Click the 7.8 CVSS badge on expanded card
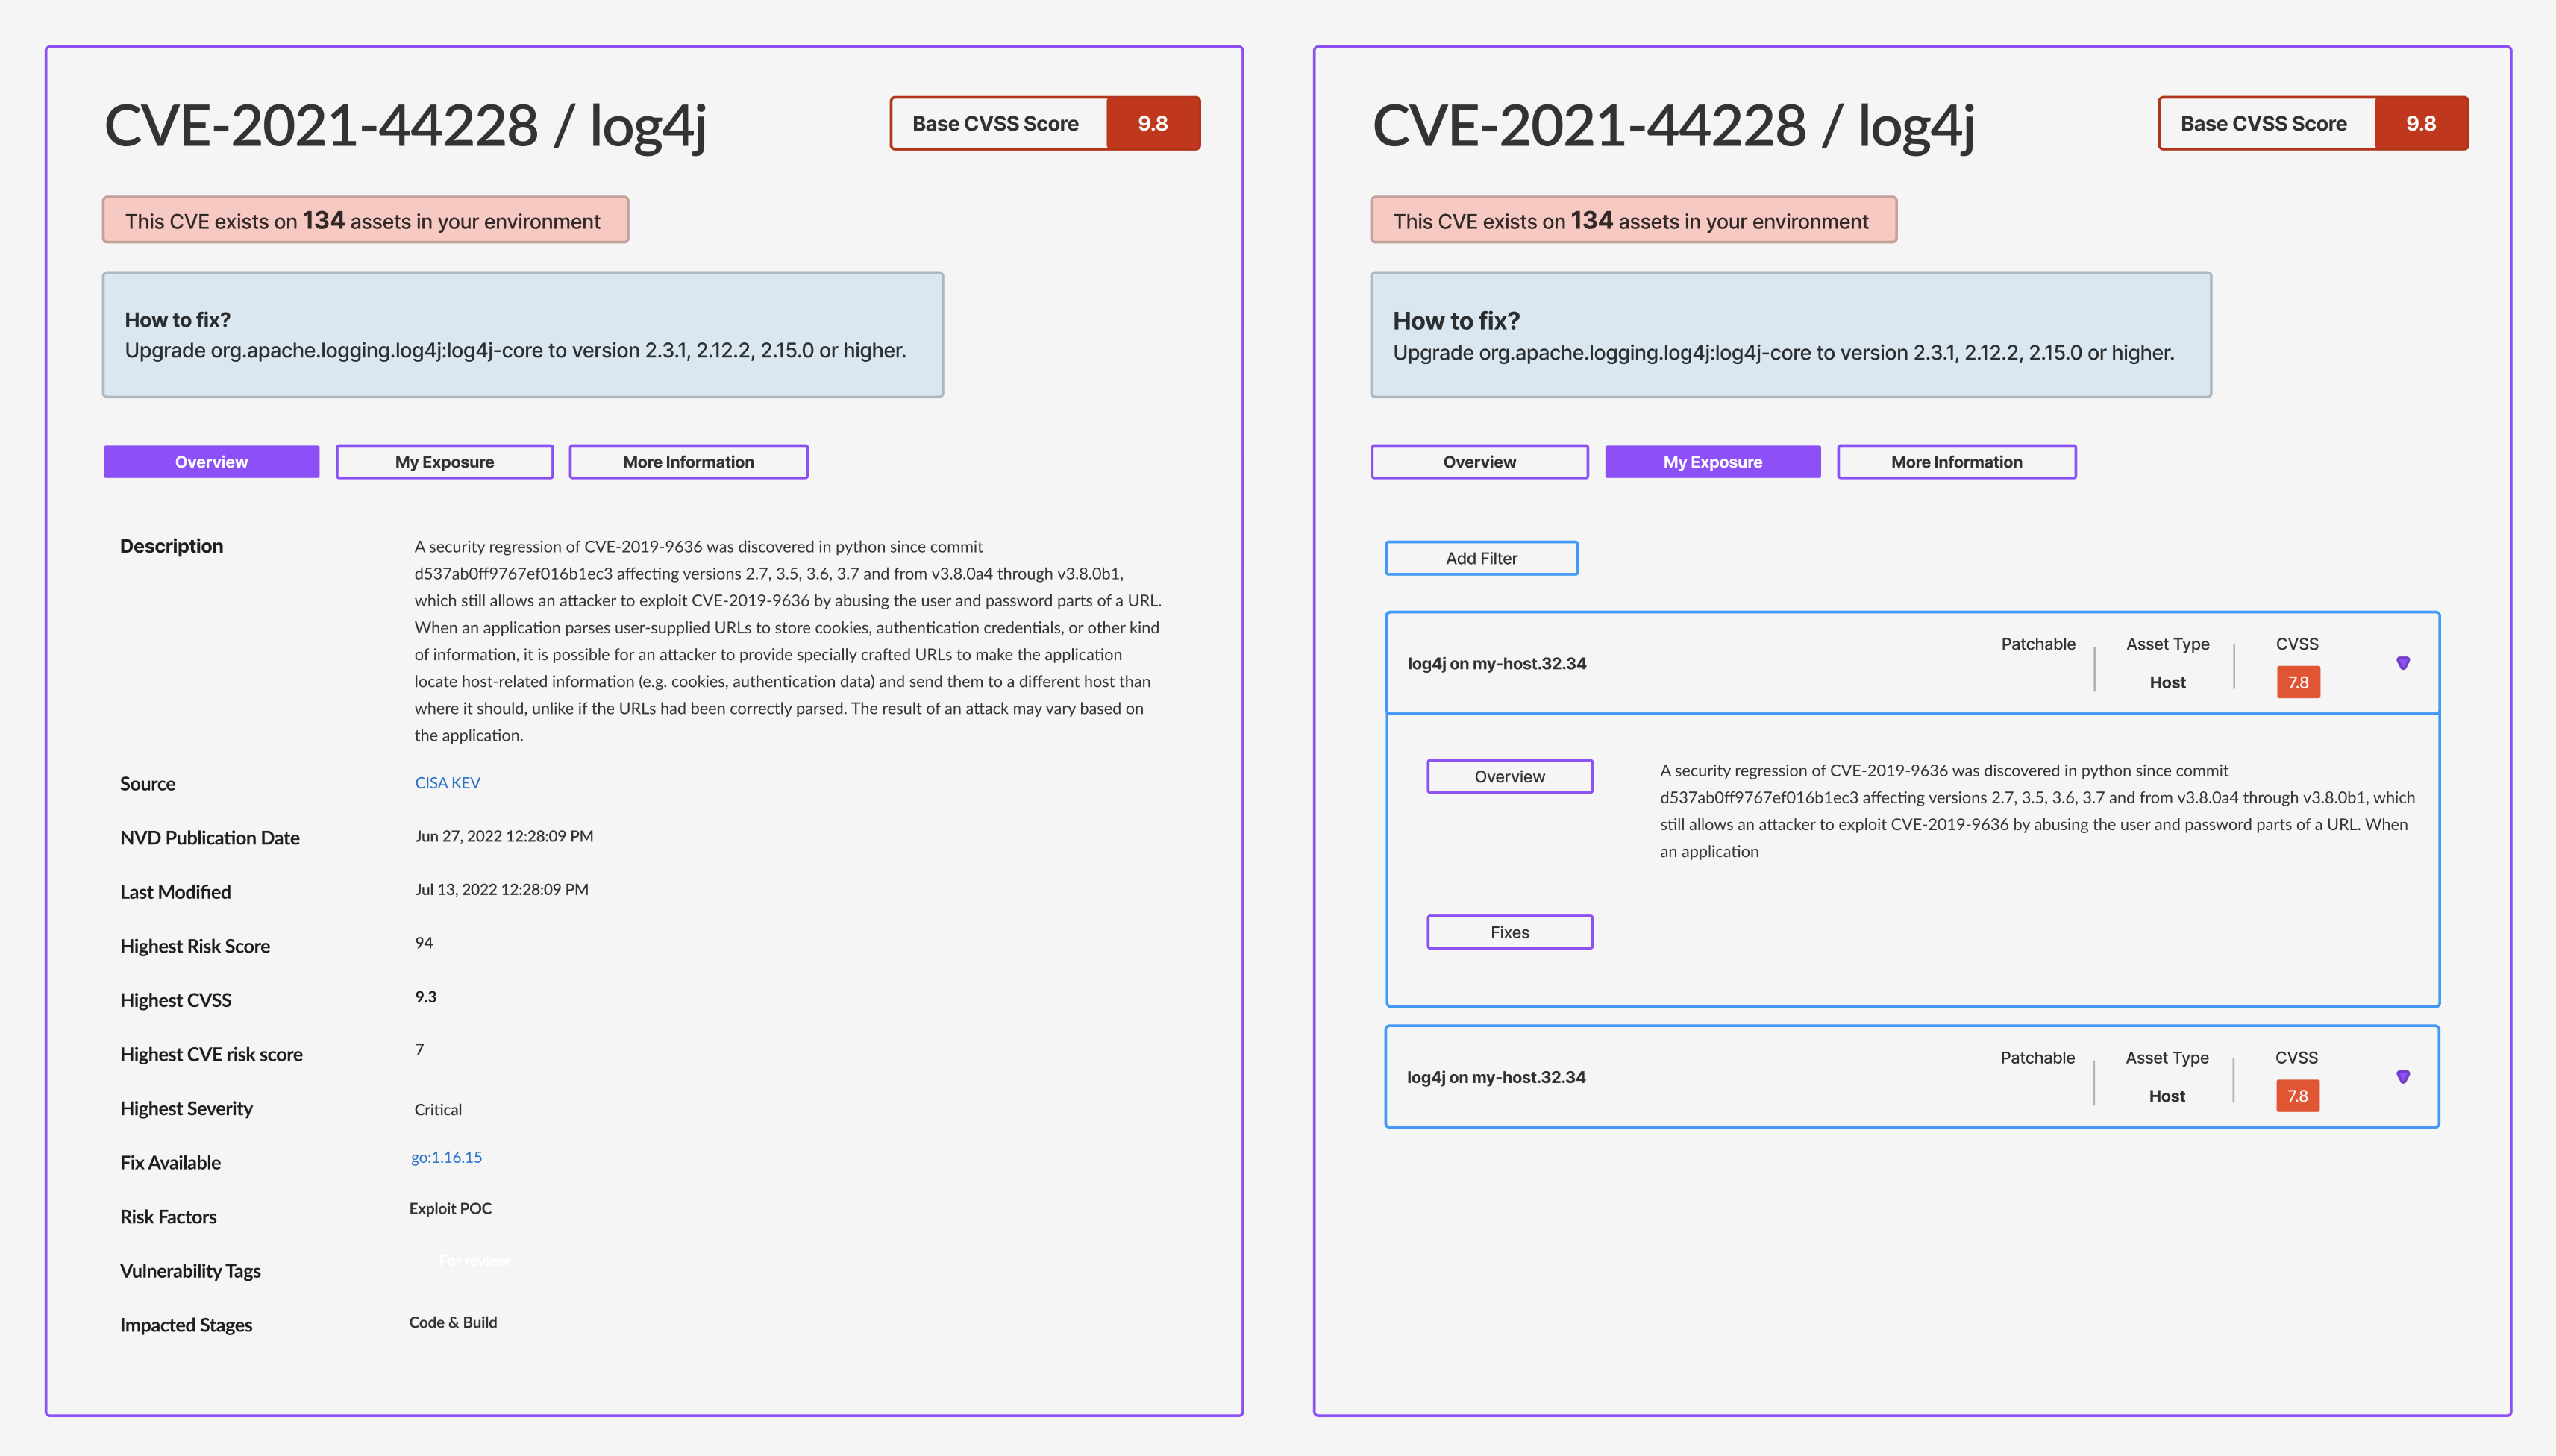Viewport: 2556px width, 1456px height. pyautogui.click(x=2298, y=682)
